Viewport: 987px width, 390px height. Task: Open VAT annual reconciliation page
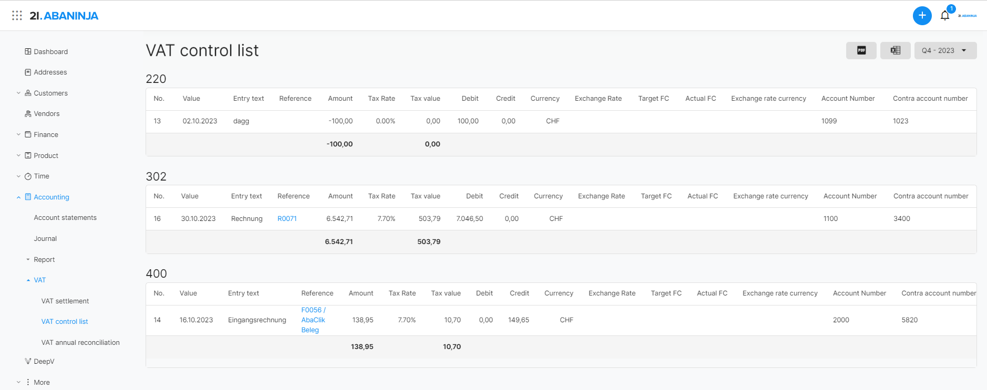80,342
